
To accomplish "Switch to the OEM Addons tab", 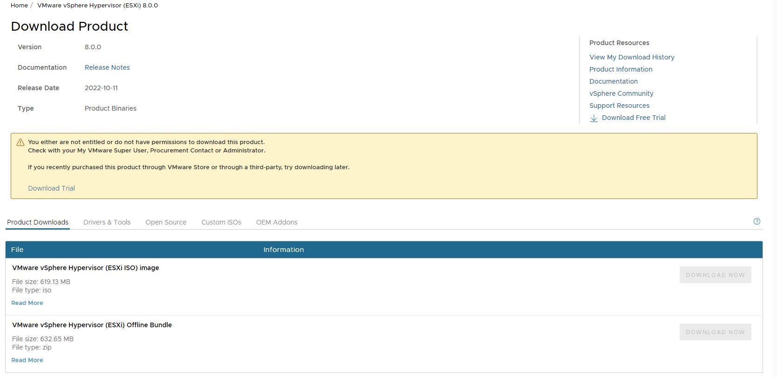I will [x=277, y=222].
